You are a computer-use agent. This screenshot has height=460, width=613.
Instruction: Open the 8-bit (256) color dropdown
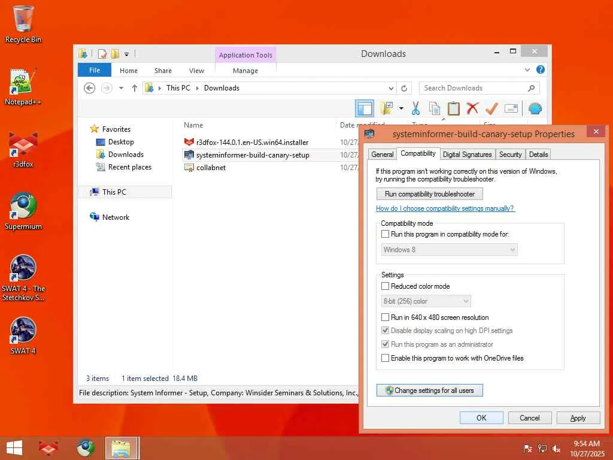click(426, 301)
